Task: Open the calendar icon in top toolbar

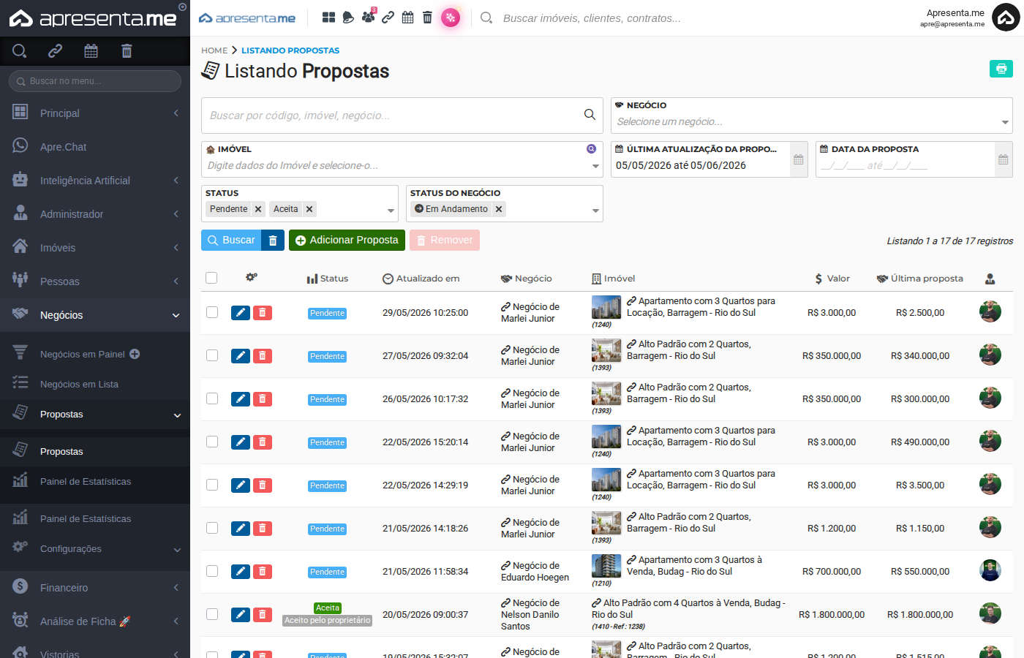Action: 408,18
